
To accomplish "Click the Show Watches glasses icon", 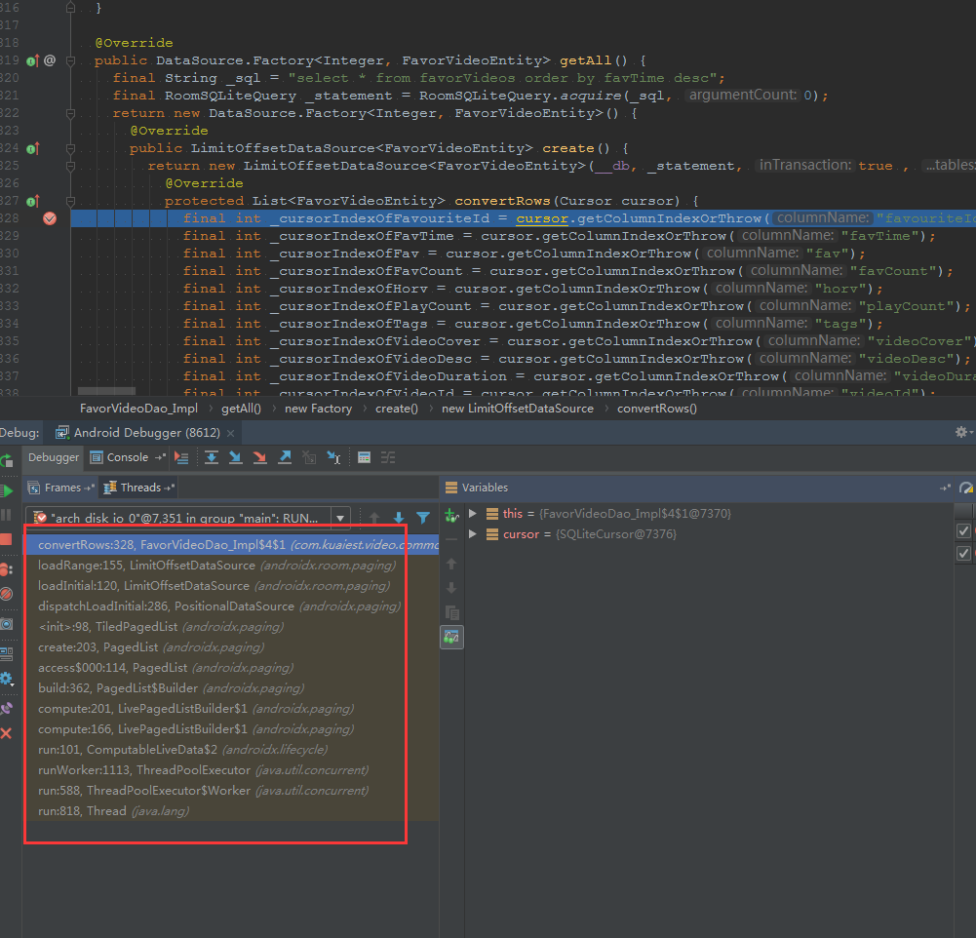I will [x=451, y=637].
